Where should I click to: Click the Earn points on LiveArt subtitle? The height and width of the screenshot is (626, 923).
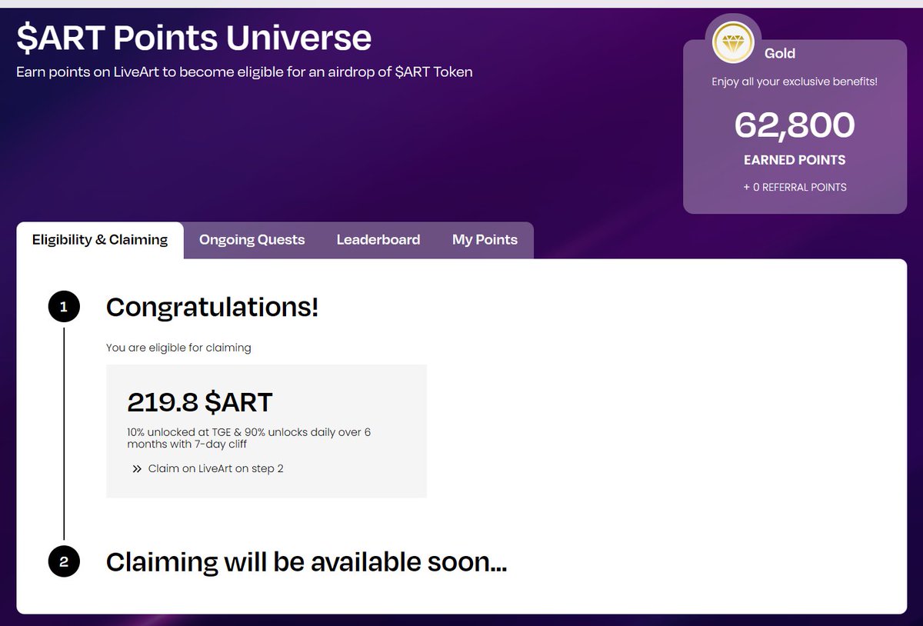pos(245,72)
